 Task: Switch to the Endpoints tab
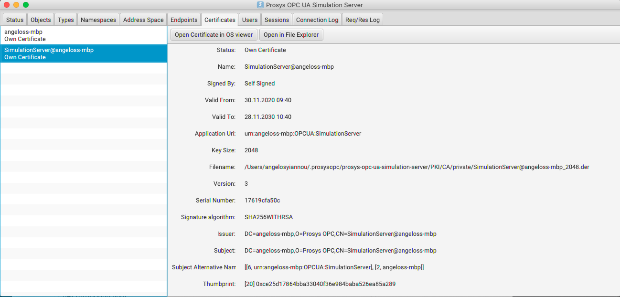point(184,20)
